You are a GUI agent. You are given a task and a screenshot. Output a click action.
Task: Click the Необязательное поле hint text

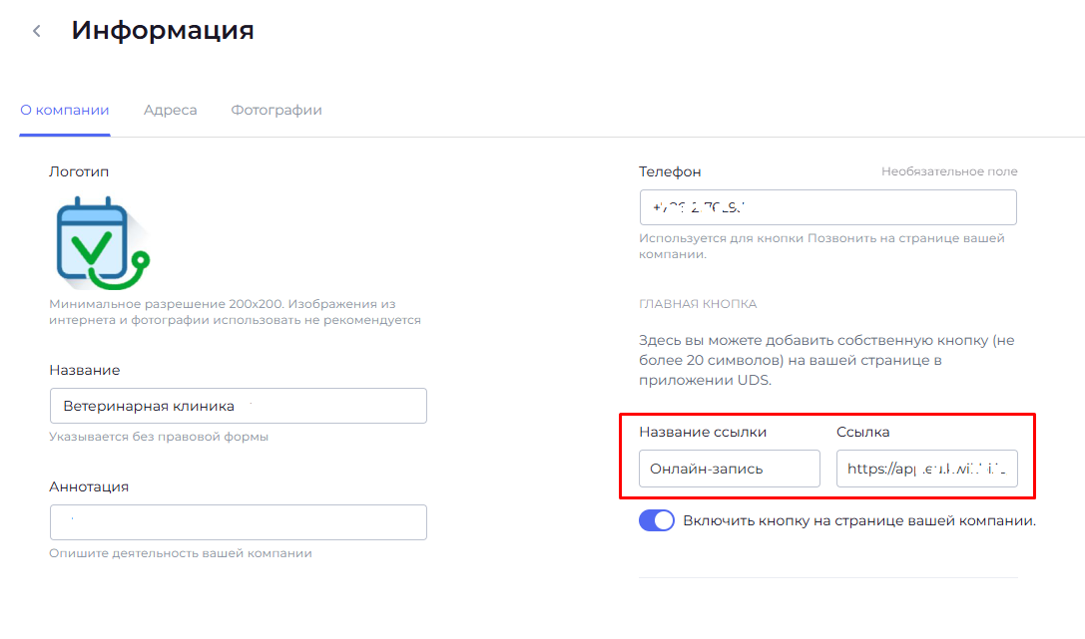(x=949, y=171)
